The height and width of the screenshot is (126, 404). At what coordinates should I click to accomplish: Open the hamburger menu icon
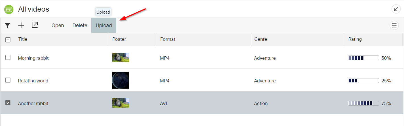click(394, 25)
